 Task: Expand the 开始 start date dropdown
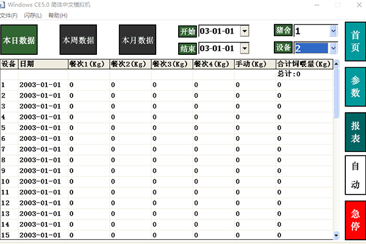coord(245,31)
